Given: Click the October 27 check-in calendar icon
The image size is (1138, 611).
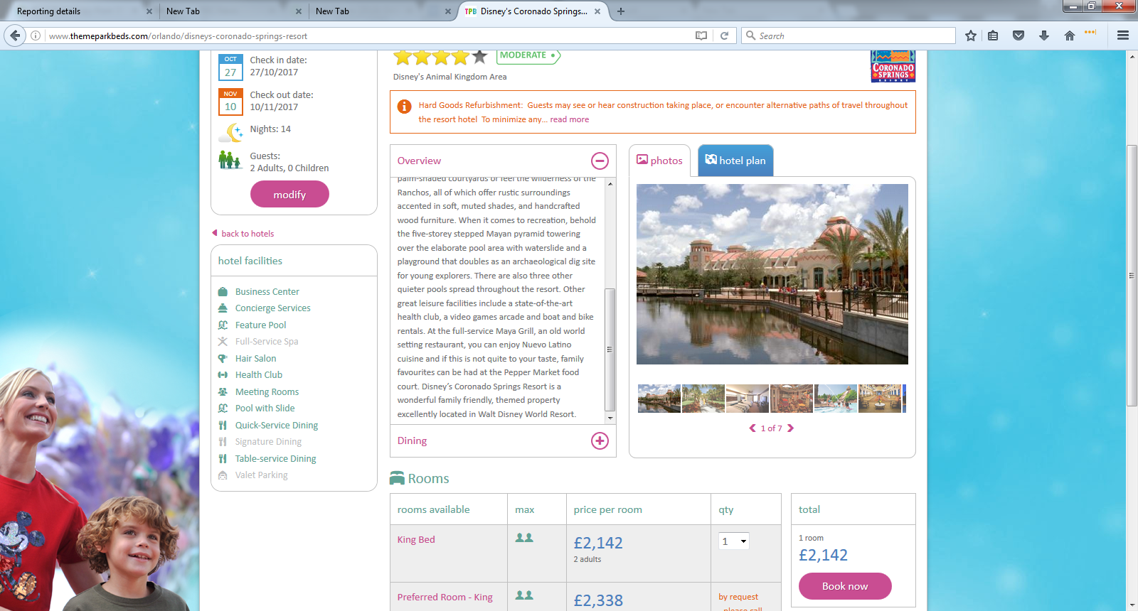Looking at the screenshot, I should (x=230, y=67).
